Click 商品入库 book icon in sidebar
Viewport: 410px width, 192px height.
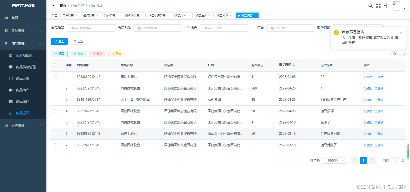(11, 78)
